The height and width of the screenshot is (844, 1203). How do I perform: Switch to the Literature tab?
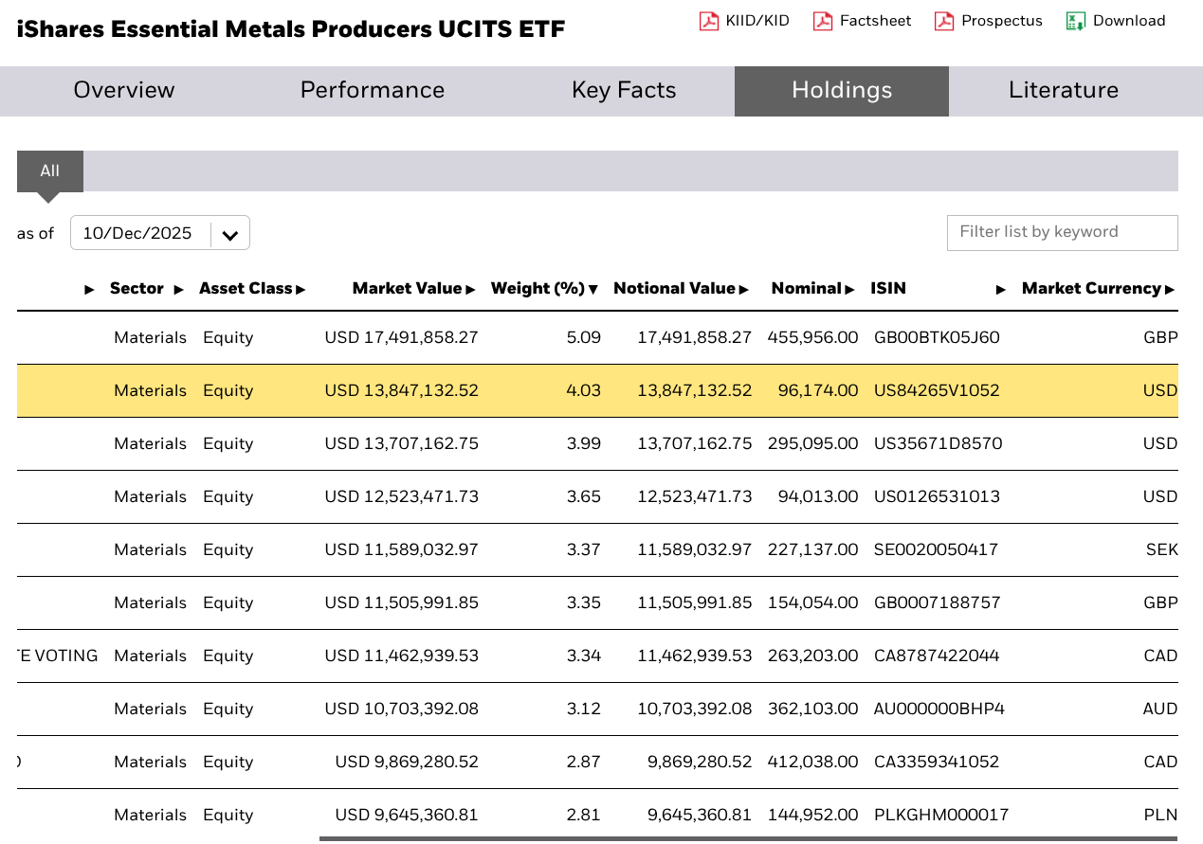[1064, 91]
